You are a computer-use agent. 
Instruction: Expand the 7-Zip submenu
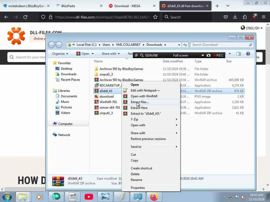pyautogui.click(x=151, y=119)
